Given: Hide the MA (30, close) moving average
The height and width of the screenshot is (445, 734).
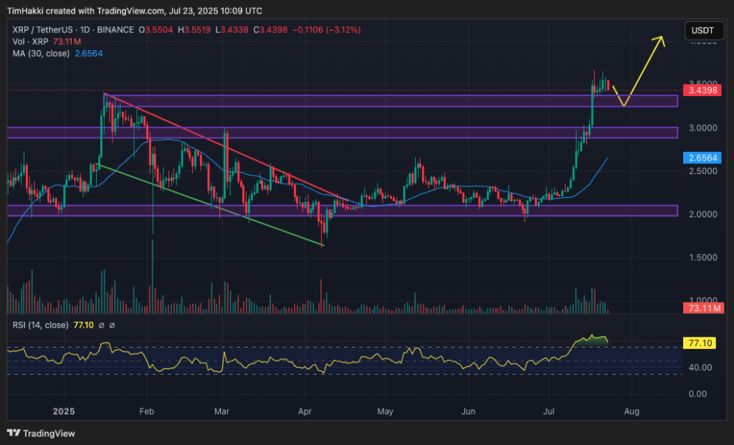Looking at the screenshot, I should [41, 53].
